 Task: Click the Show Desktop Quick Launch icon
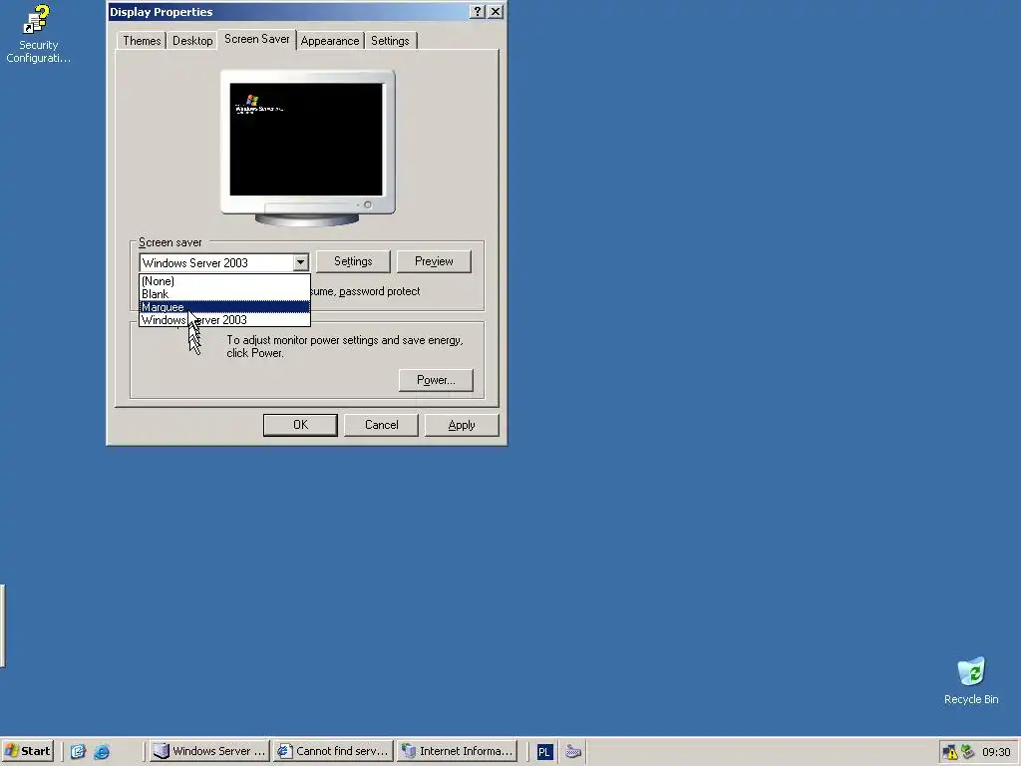pyautogui.click(x=78, y=751)
